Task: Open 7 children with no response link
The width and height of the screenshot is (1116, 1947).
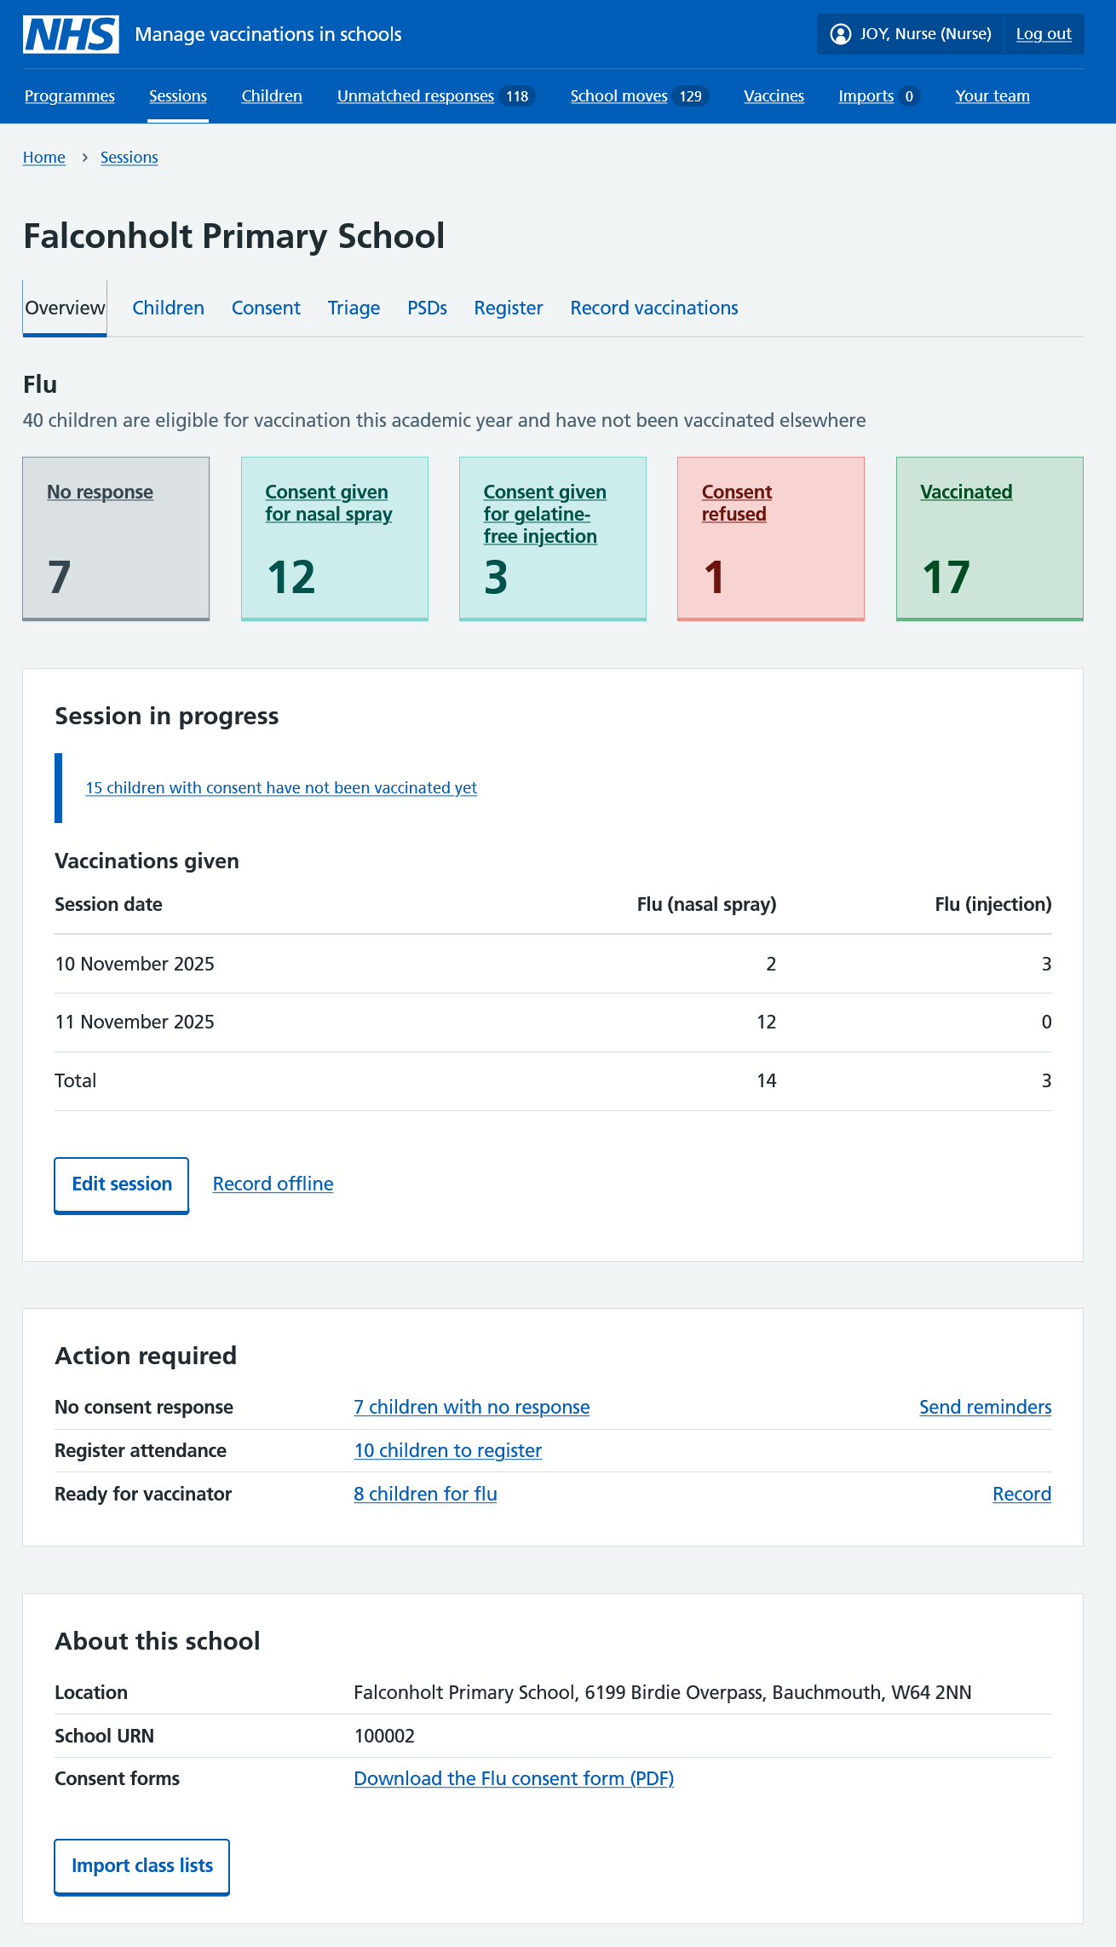Action: coord(472,1407)
